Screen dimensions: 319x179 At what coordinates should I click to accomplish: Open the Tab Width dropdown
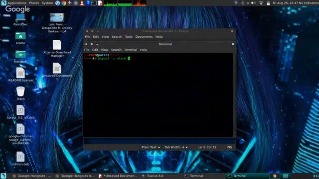[176, 147]
